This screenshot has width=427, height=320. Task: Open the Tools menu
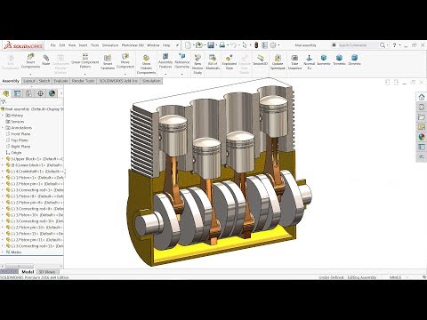point(94,45)
